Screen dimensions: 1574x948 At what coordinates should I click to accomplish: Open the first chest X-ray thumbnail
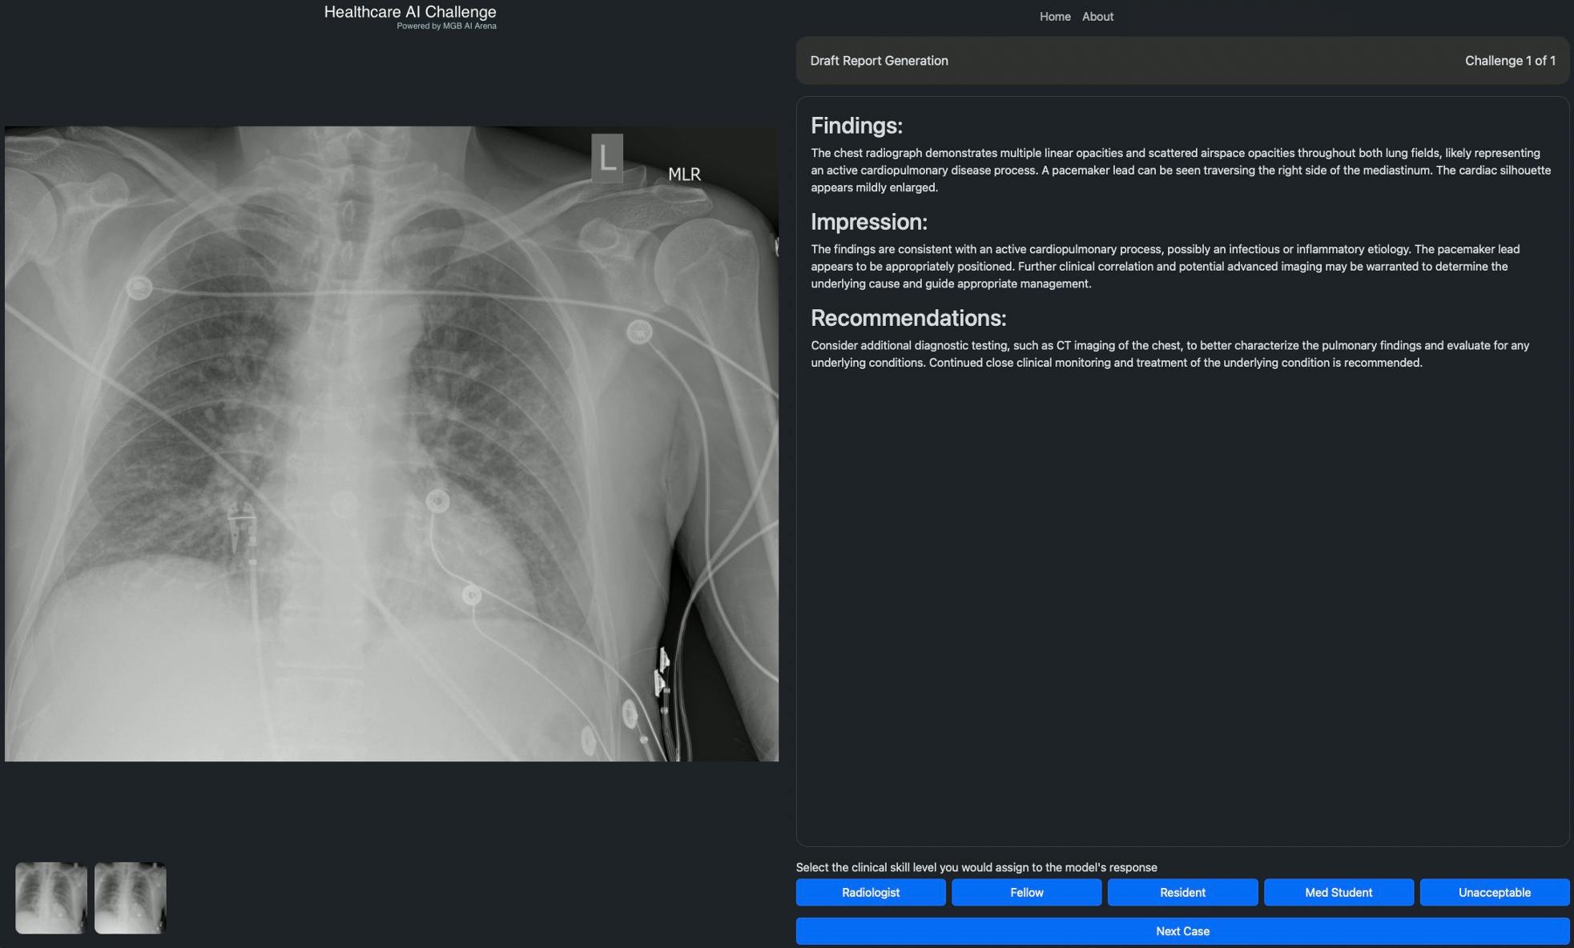[x=50, y=897]
